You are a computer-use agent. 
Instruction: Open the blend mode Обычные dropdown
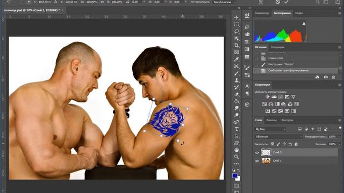click(279, 137)
